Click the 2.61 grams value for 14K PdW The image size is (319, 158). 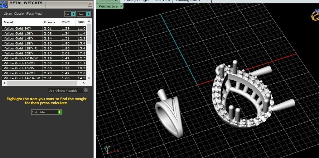[48, 78]
